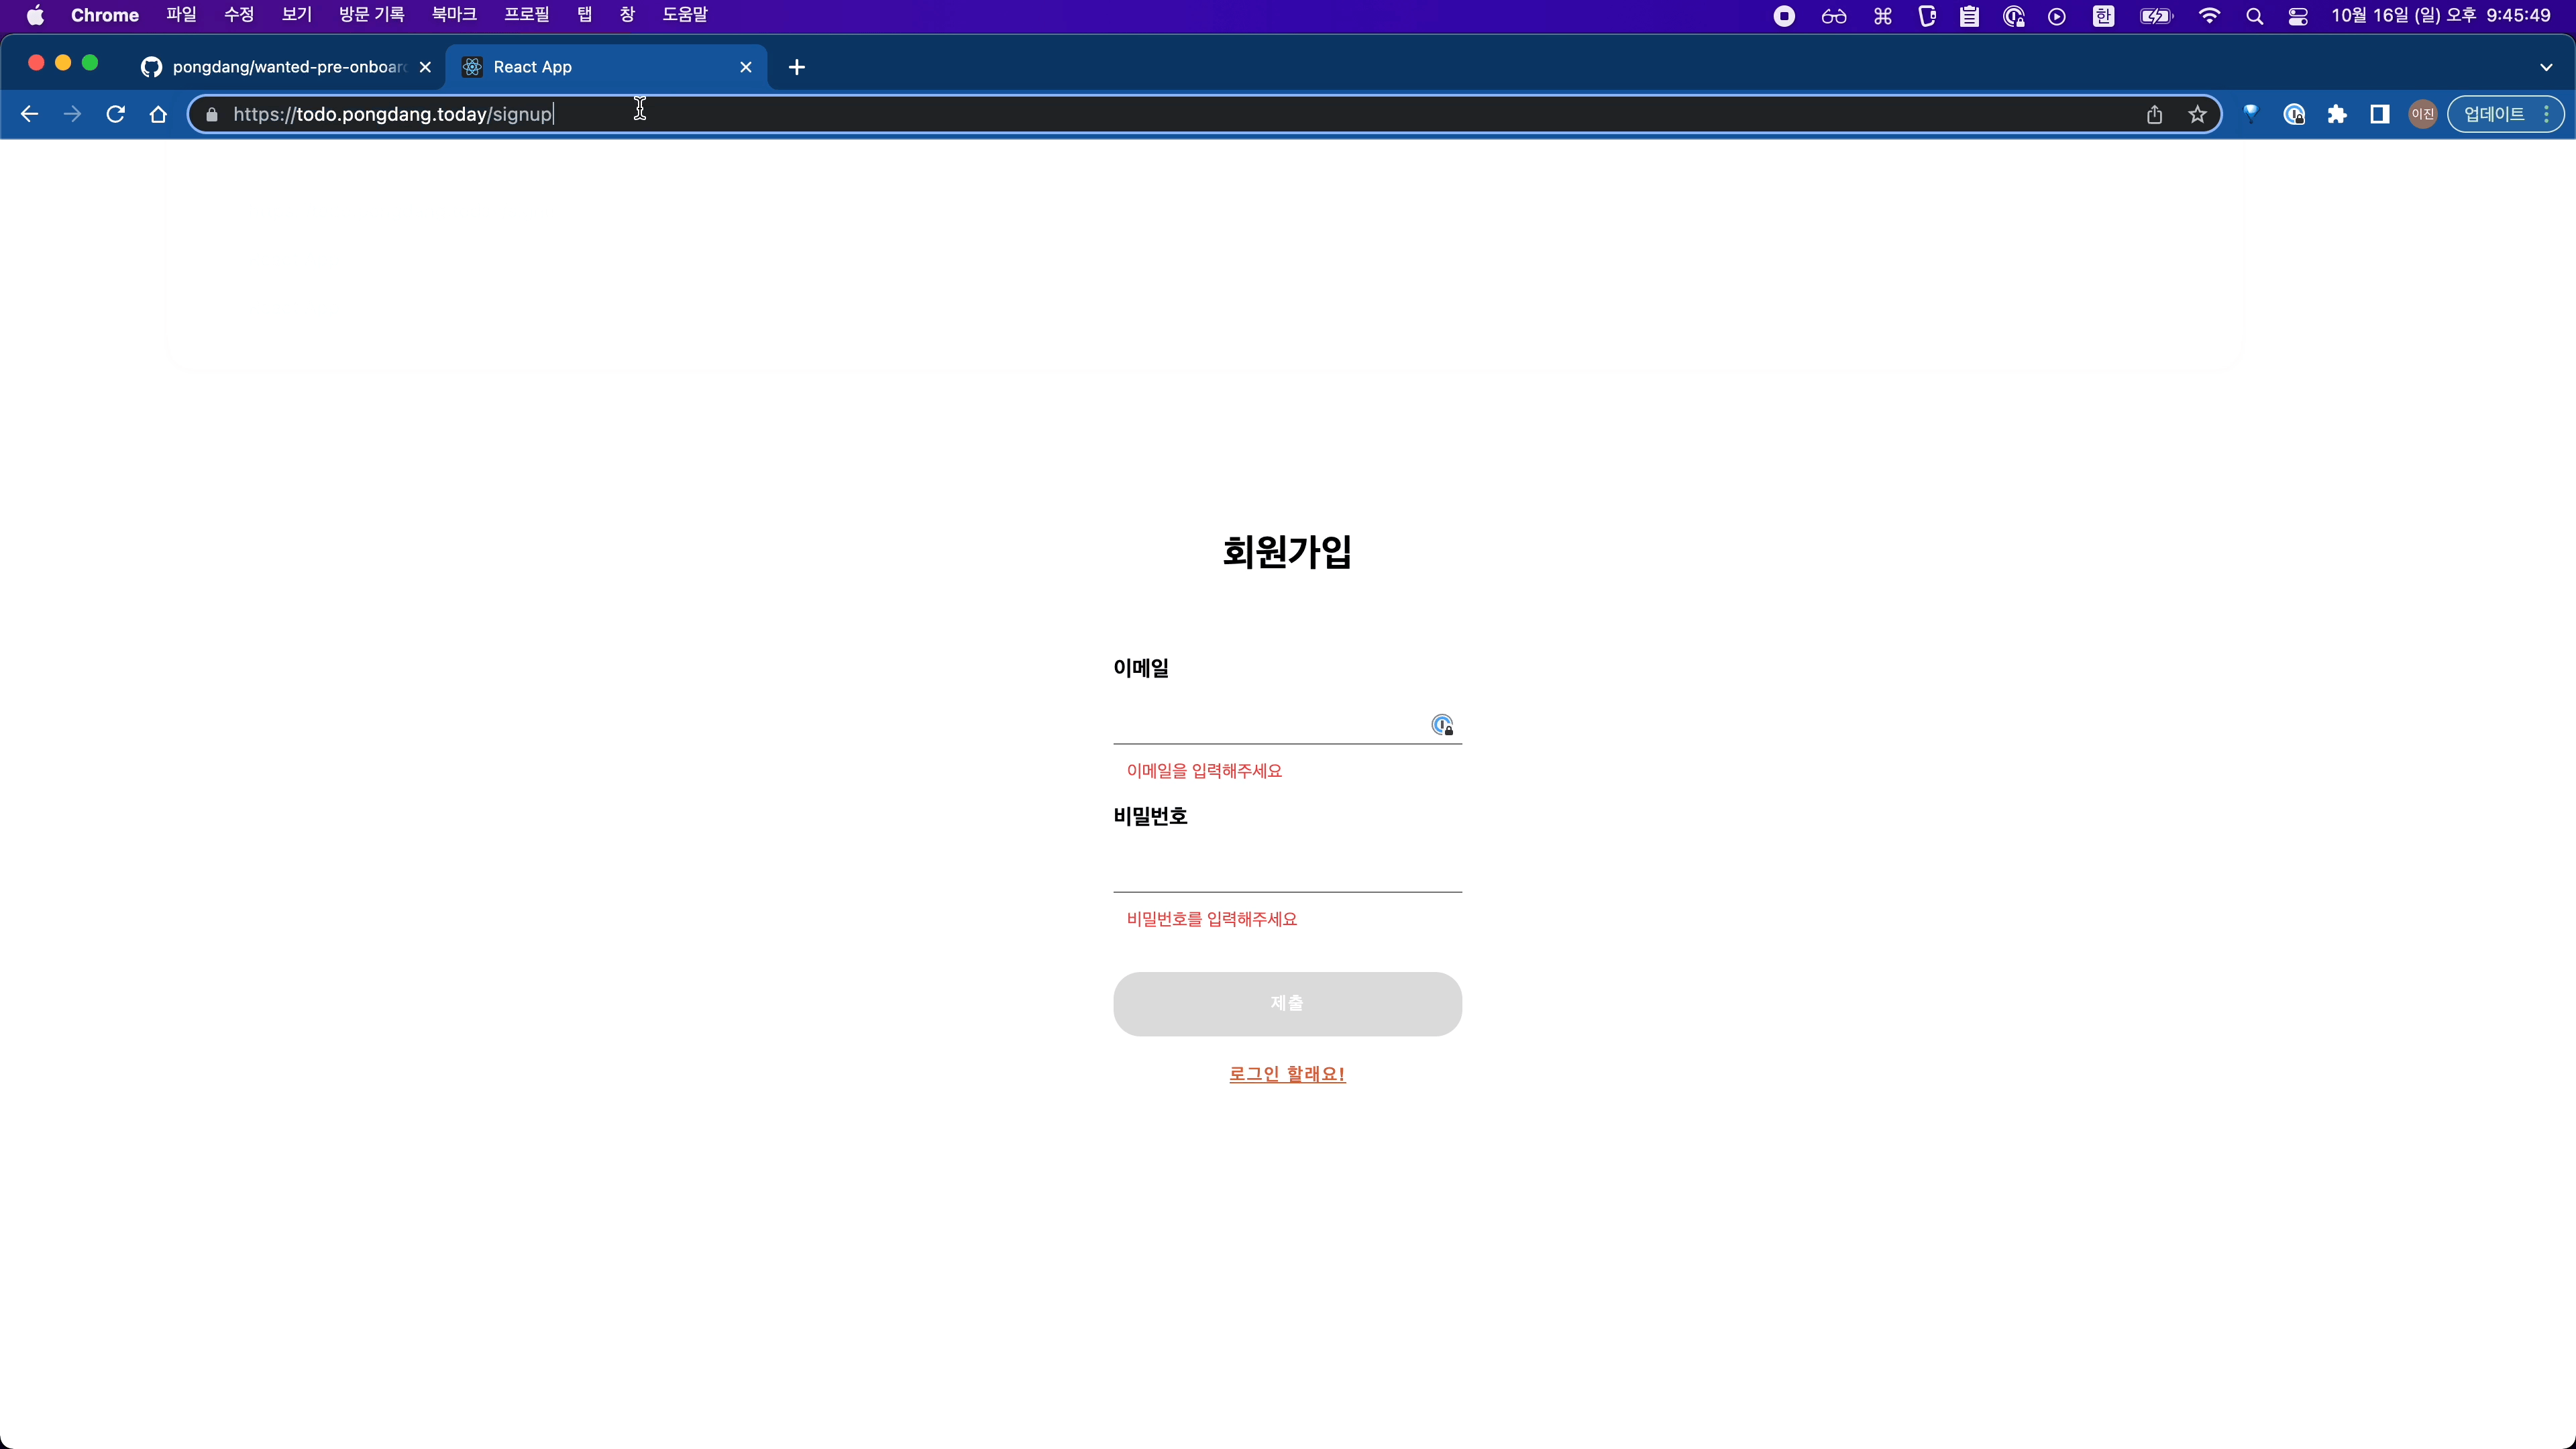Go back to previous page
The image size is (2576, 1449).
(x=29, y=114)
